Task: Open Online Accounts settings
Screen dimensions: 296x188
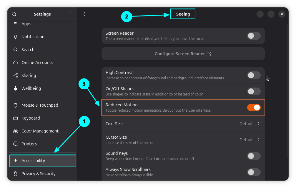Action: click(43, 63)
